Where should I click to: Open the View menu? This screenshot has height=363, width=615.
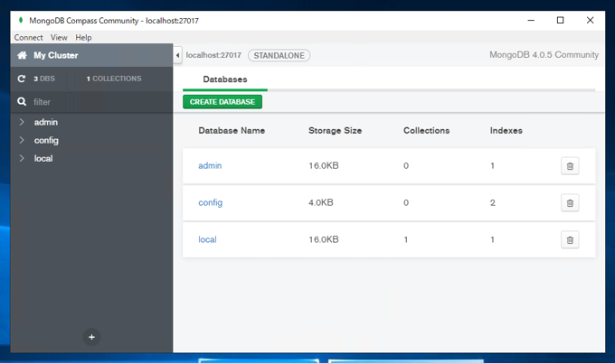(x=59, y=38)
